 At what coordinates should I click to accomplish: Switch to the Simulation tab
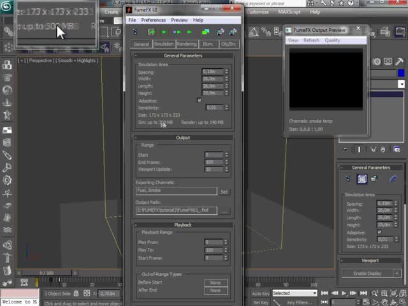[x=164, y=44]
